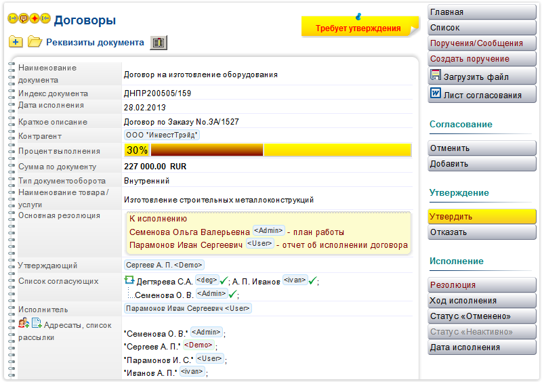Click the checkmark after Семенова О. В. in approvers
Viewport: 542px width, 382px height.
point(232,294)
